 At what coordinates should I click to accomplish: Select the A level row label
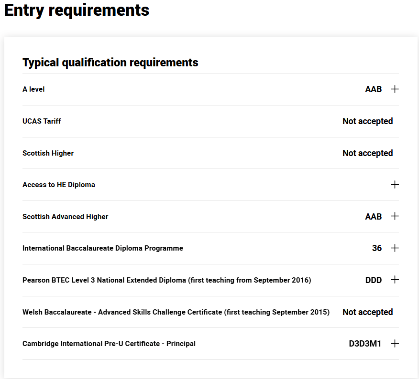(33, 89)
